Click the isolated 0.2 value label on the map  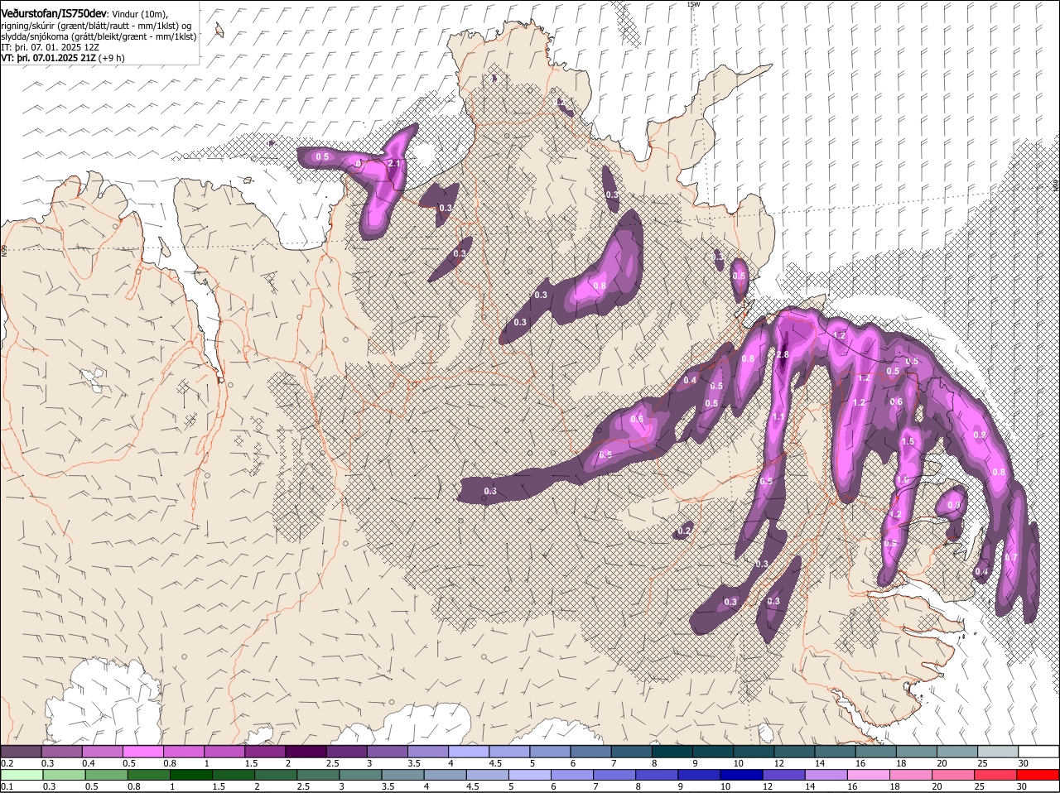[x=684, y=531]
